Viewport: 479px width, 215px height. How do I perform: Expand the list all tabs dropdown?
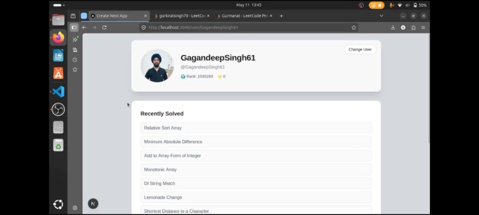381,16
